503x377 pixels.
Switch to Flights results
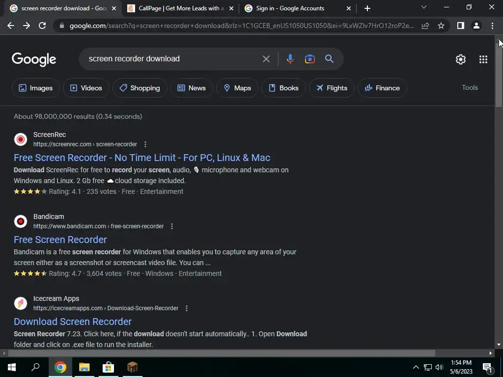coord(332,88)
